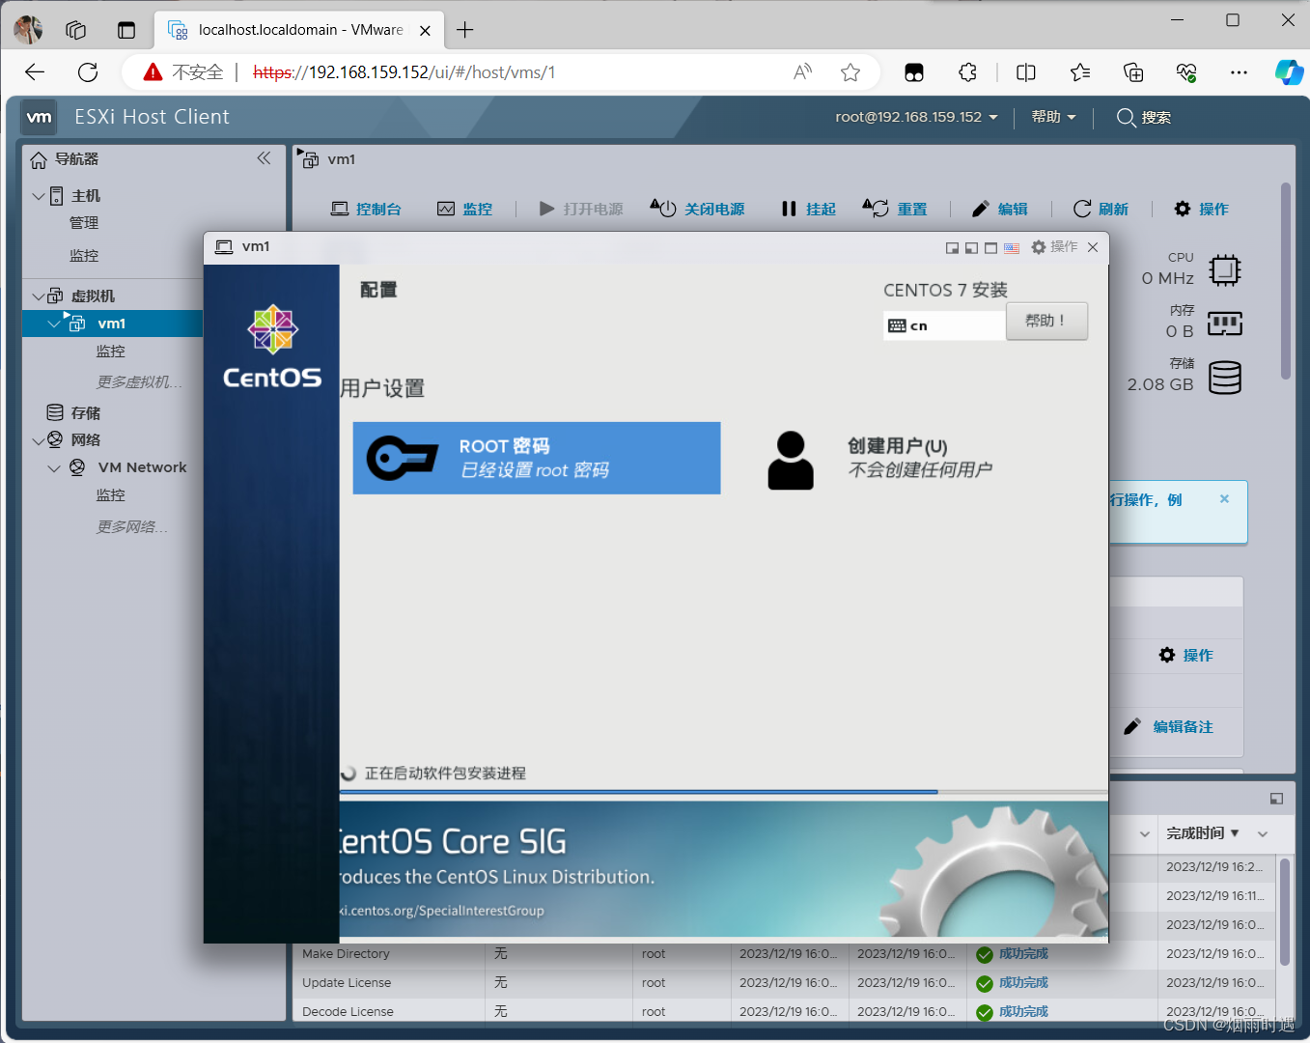Minimize the recent tasks panel icon
This screenshot has height=1043, width=1310.
[1276, 798]
